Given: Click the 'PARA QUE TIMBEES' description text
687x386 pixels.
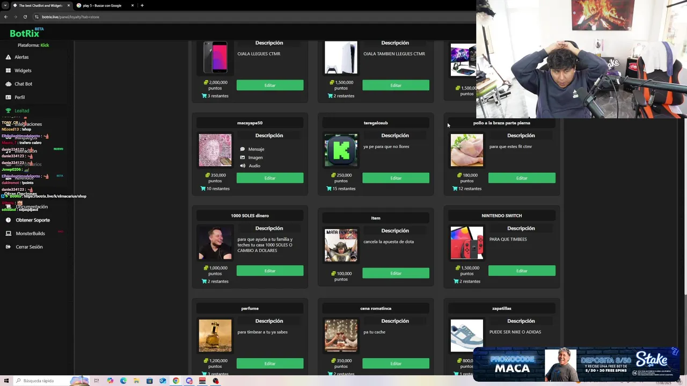Looking at the screenshot, I should click(508, 239).
